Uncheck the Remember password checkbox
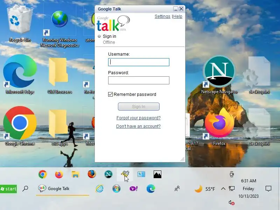 pos(110,94)
